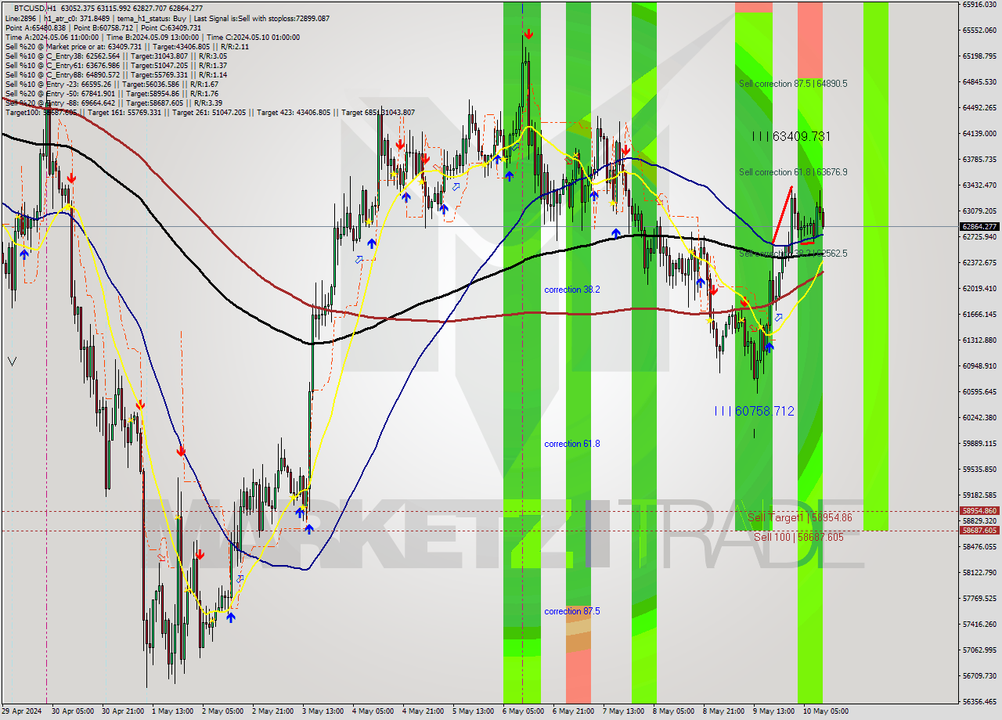Click the 'I I I 63409.731' chart label
The width and height of the screenshot is (1002, 720).
(x=791, y=136)
